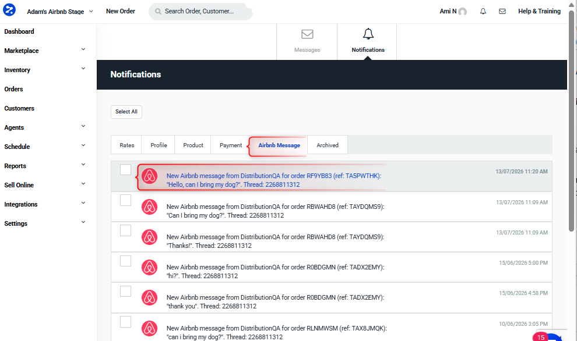Click the Ami N user avatar
Screen dimensions: 577x341
(463, 12)
